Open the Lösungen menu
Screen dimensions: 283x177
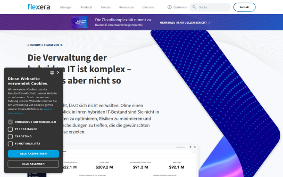(66, 7)
